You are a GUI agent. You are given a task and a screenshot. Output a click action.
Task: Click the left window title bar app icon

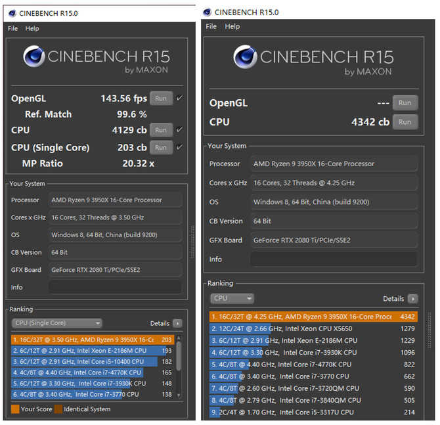click(12, 13)
